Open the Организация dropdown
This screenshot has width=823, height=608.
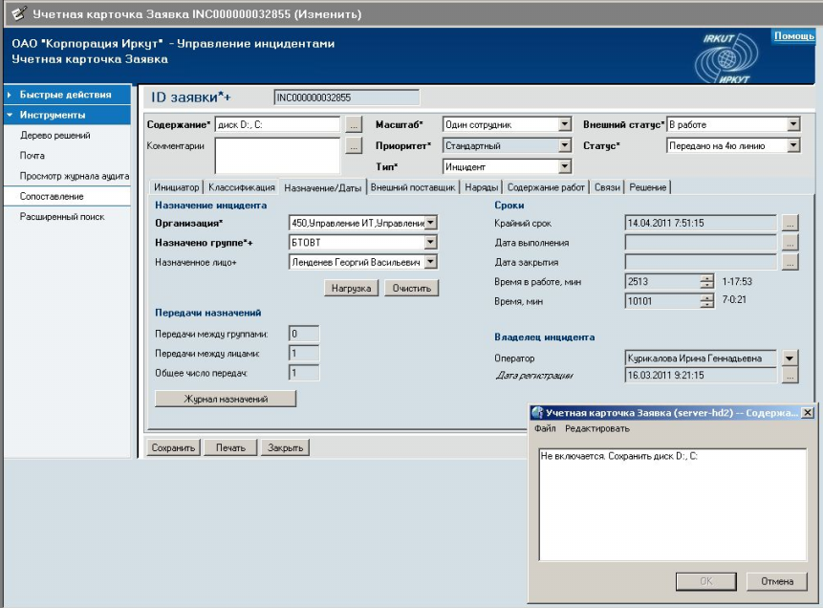click(x=430, y=223)
